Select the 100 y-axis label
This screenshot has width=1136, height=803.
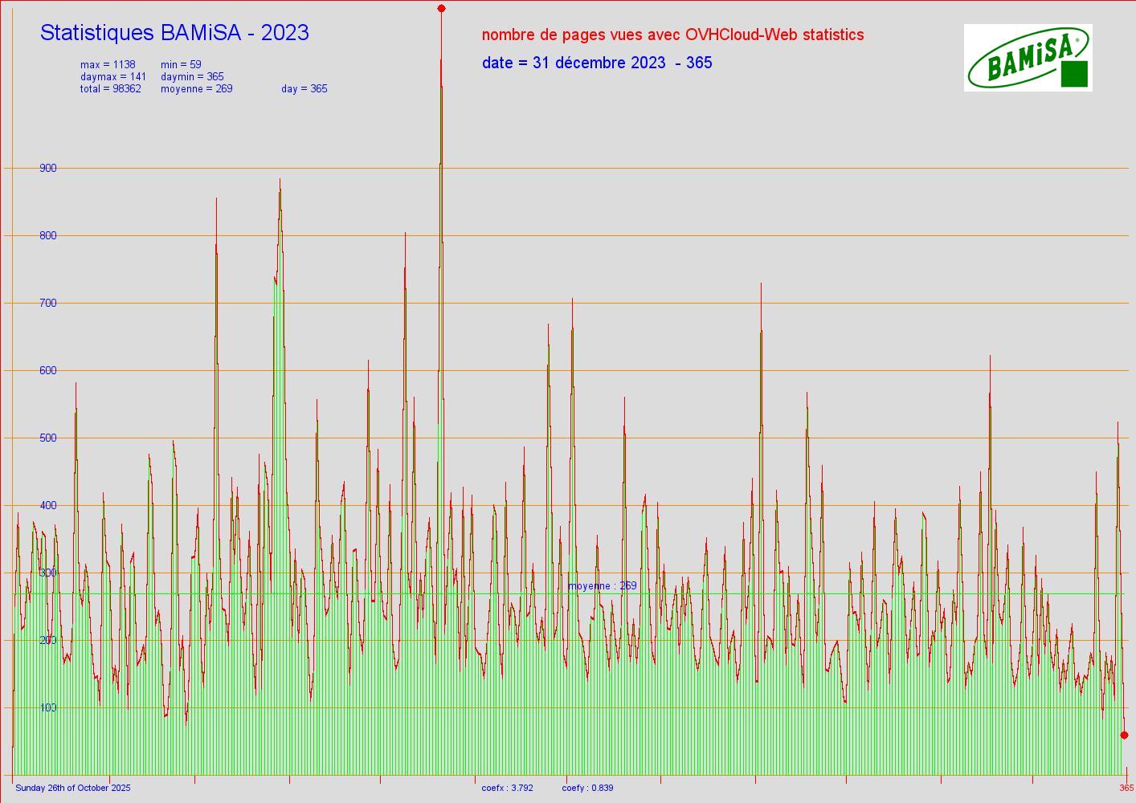[48, 707]
